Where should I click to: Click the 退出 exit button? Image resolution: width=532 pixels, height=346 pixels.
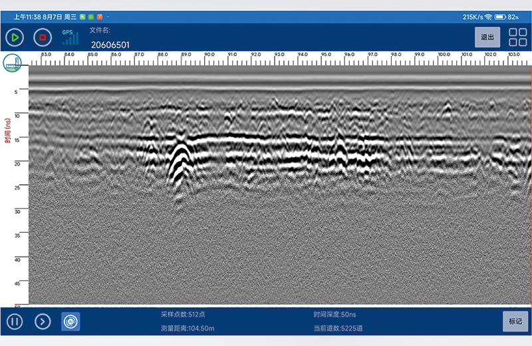coord(487,37)
